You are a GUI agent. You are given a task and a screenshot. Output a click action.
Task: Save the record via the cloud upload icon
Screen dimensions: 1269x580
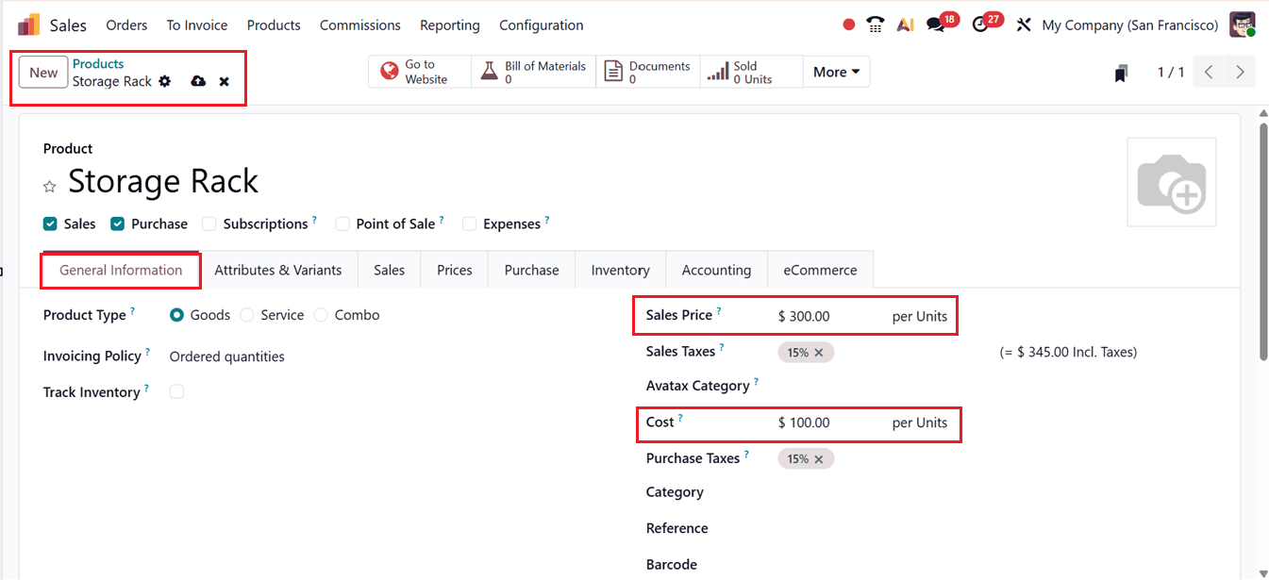[x=198, y=82]
